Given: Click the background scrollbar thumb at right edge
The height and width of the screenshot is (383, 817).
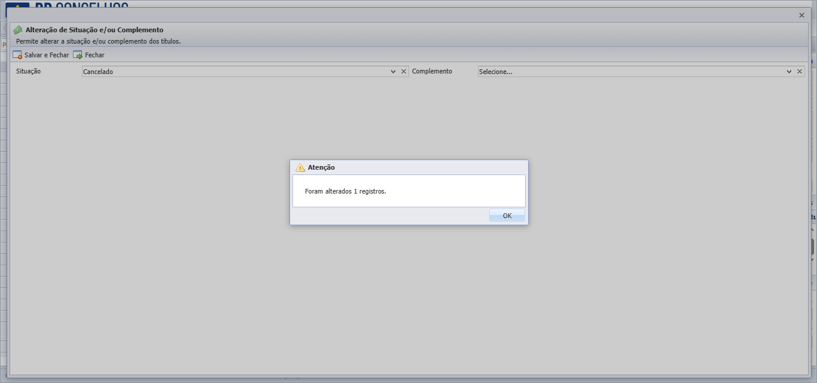Looking at the screenshot, I should pyautogui.click(x=813, y=247).
